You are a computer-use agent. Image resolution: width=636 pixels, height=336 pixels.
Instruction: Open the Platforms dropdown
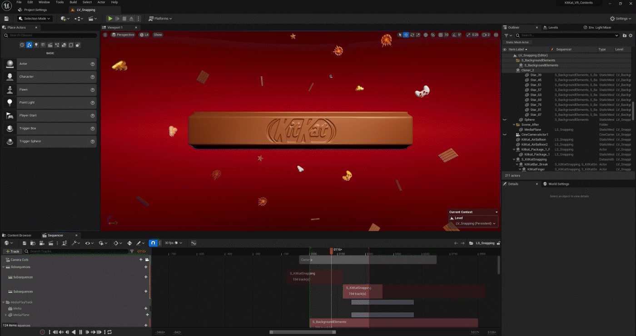click(160, 19)
